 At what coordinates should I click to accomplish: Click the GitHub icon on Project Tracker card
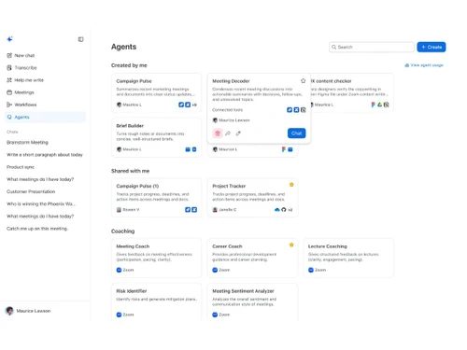coord(284,210)
